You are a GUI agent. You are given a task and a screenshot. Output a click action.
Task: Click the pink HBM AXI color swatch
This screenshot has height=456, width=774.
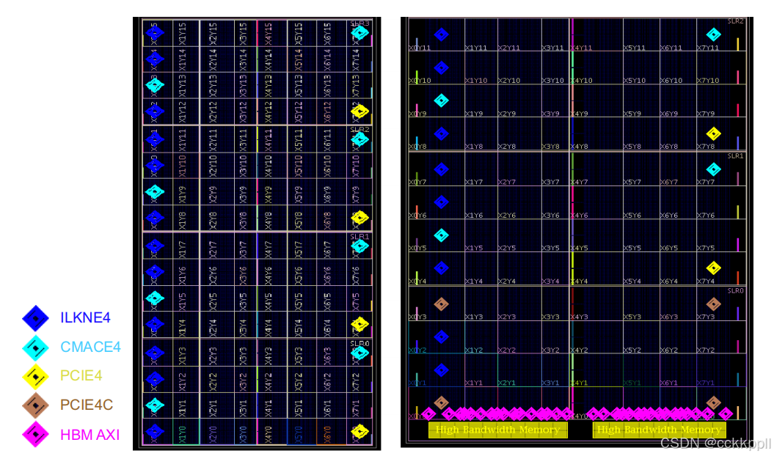coord(34,435)
